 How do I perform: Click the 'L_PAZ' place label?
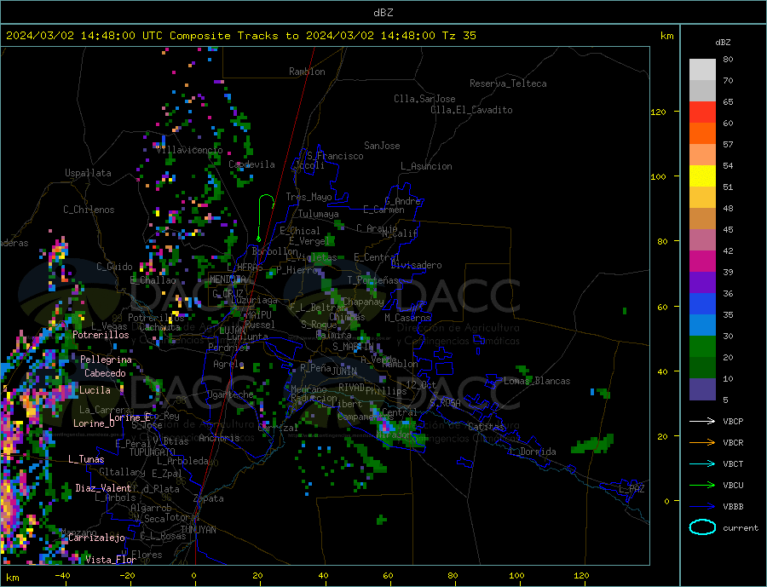tap(632, 489)
